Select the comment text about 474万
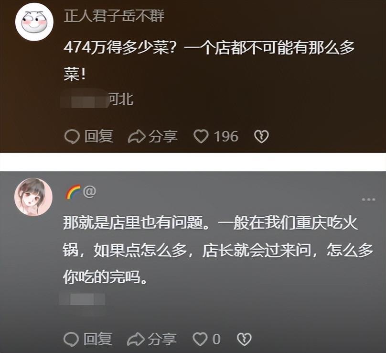Viewport: 386px width, 353px height. coord(209,61)
